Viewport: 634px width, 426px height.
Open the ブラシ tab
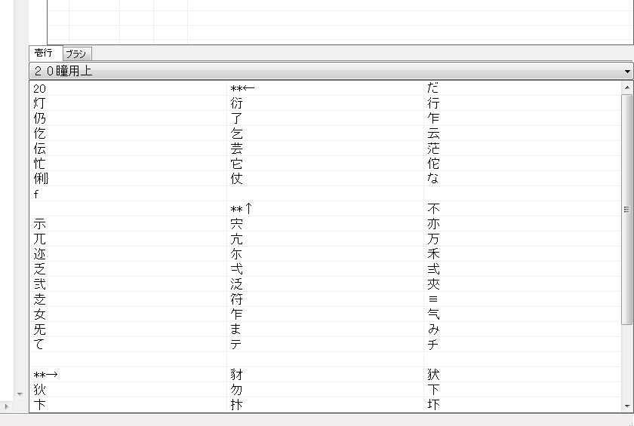[76, 54]
